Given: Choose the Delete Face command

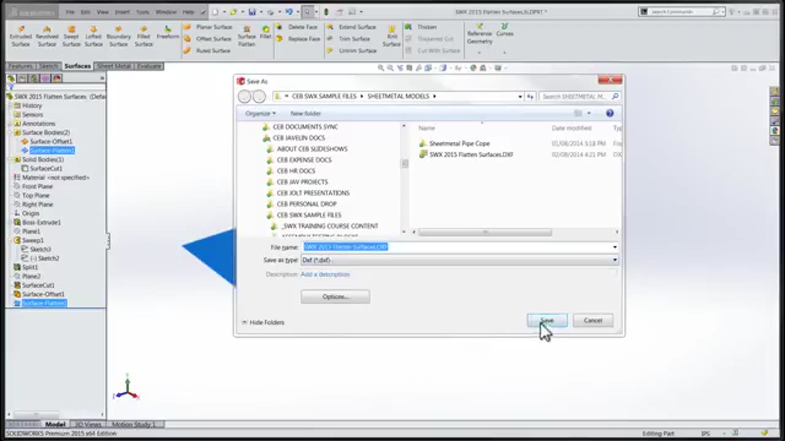Looking at the screenshot, I should 297,27.
